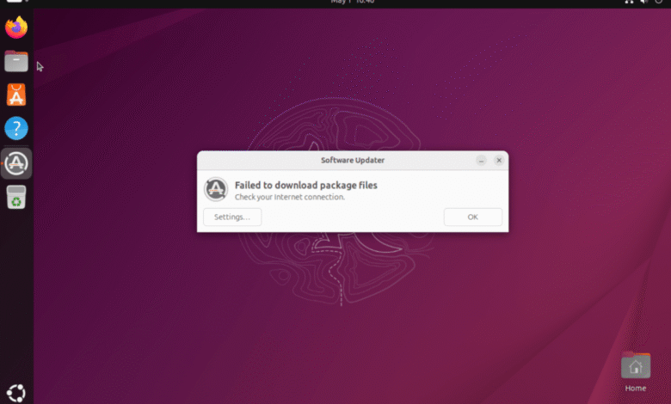Open the Help icon in dock
This screenshot has width=671, height=404.
(16, 128)
